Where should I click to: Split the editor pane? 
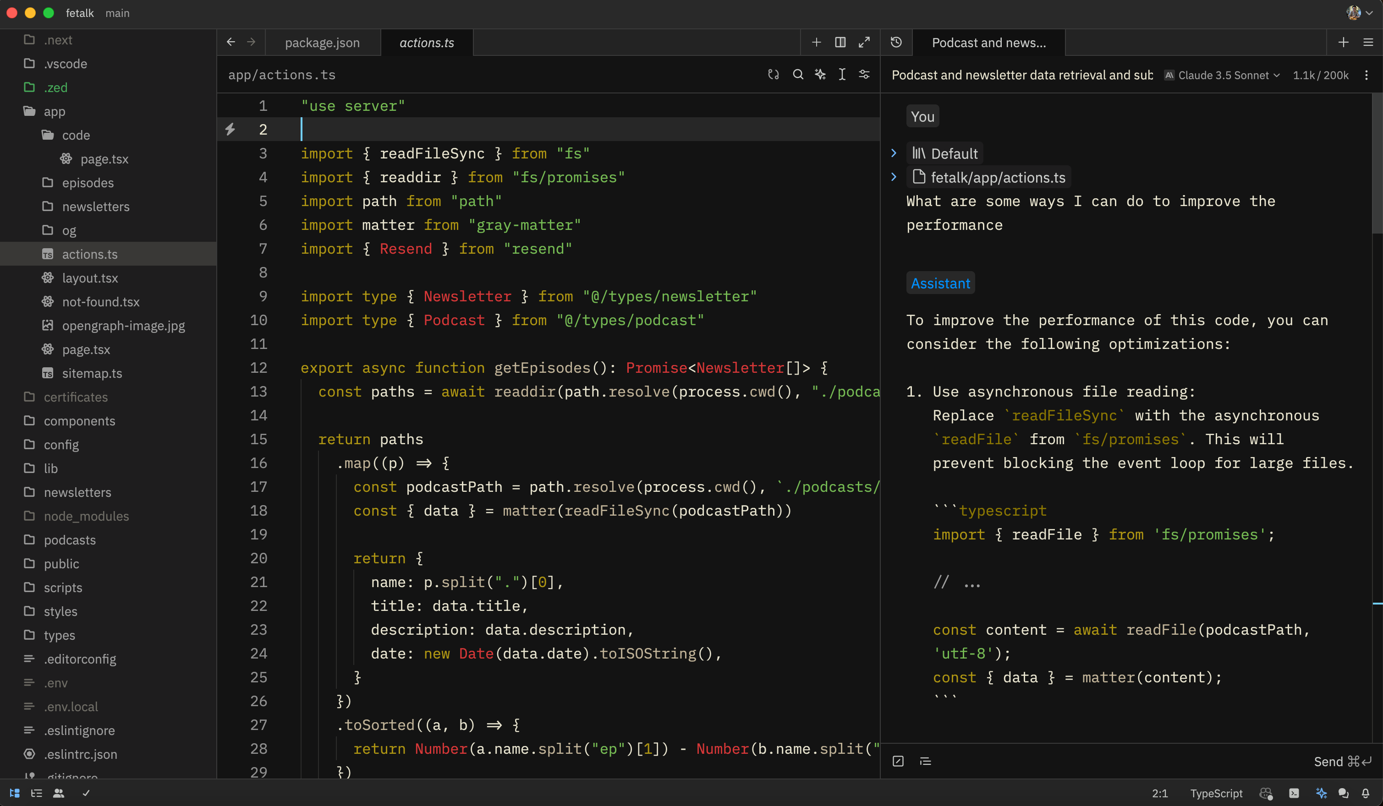[x=840, y=42]
